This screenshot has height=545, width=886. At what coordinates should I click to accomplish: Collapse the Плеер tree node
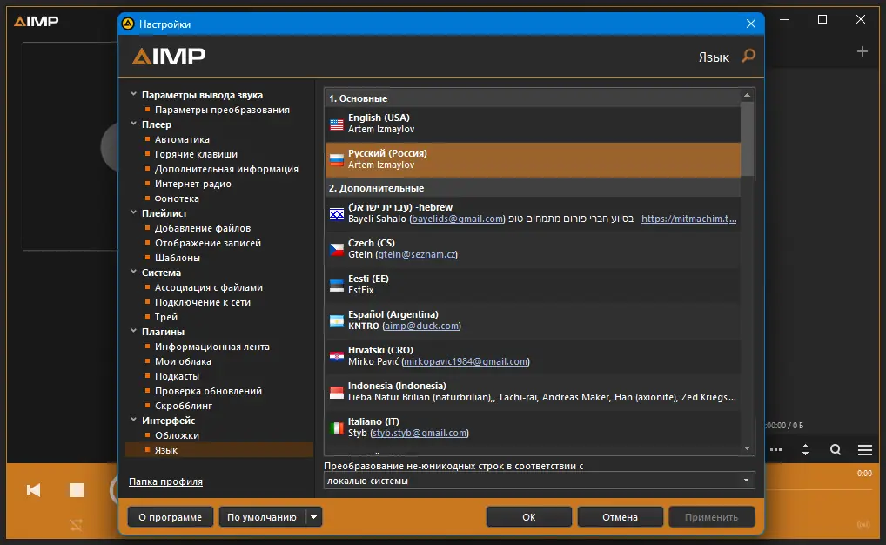(134, 124)
